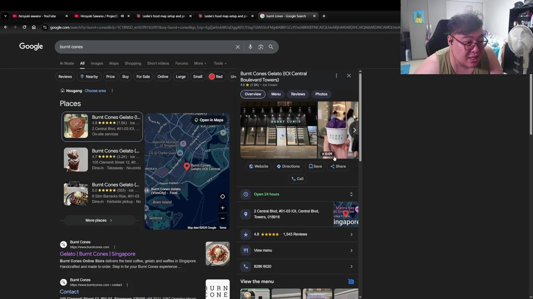Open the 1,543 Reviews row
The image size is (533, 299).
tap(298, 234)
